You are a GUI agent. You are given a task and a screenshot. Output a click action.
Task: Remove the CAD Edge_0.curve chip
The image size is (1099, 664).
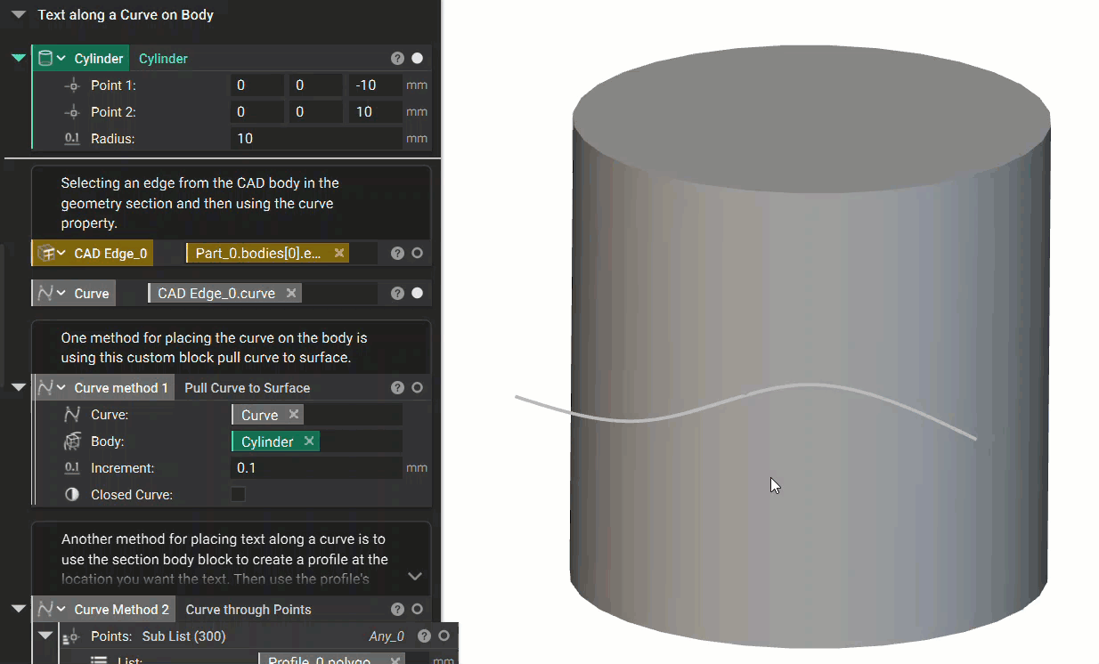tap(291, 293)
